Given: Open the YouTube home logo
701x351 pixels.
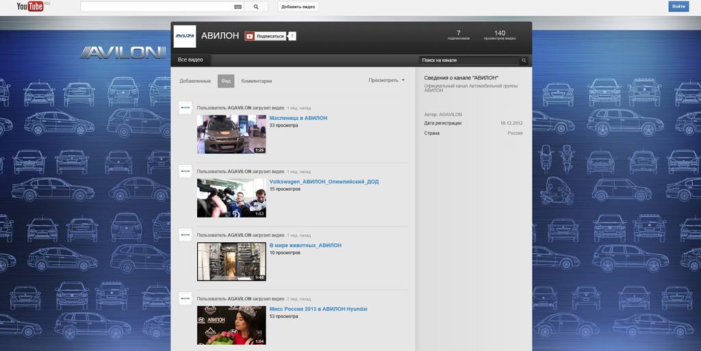Looking at the screenshot, I should [x=30, y=6].
